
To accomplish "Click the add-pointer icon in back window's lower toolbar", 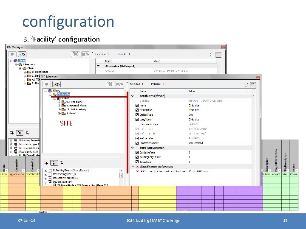I will [12, 133].
